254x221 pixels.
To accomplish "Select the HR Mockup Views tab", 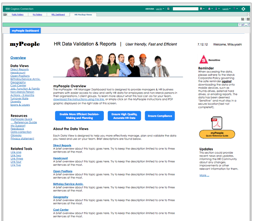I will (83, 14).
